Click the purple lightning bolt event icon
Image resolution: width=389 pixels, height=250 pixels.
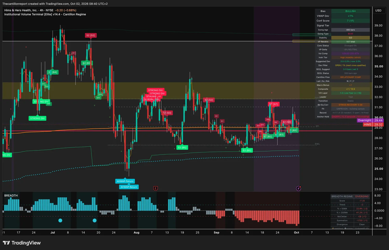[298, 188]
